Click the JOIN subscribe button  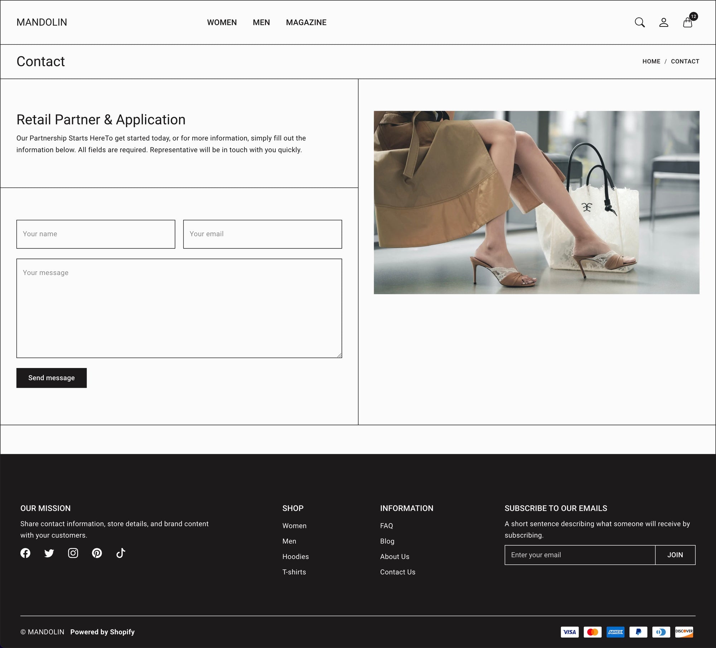(675, 555)
